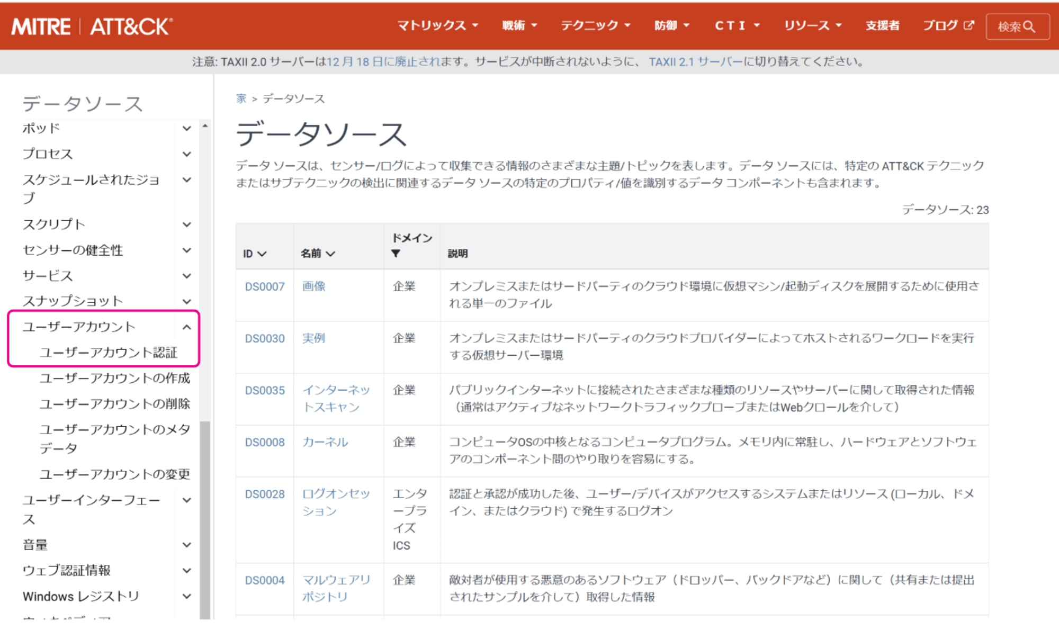Select ユーザーアカウントの削除 in sidebar
The height and width of the screenshot is (630, 1059).
point(115,404)
